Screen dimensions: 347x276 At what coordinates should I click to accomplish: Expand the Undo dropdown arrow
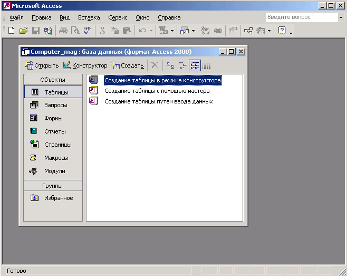point(151,31)
